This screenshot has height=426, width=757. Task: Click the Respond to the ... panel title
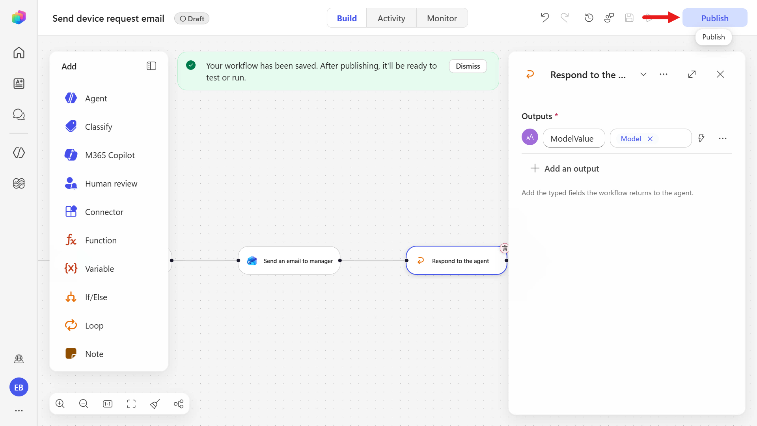tap(588, 75)
